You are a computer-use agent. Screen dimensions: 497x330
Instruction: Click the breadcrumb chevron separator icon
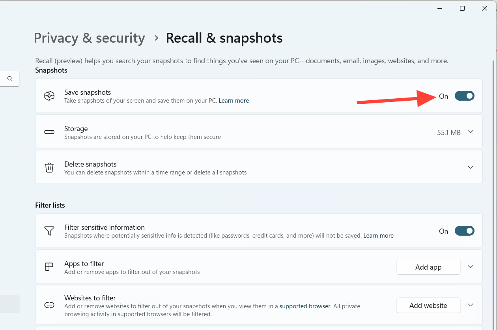[x=157, y=38]
